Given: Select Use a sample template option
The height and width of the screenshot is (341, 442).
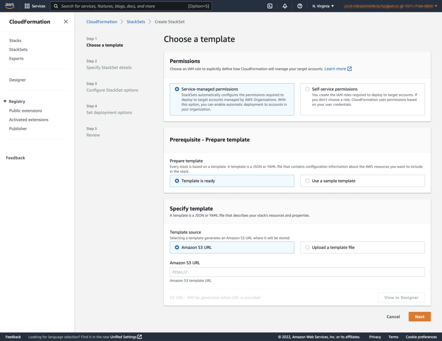Looking at the screenshot, I should (362, 181).
